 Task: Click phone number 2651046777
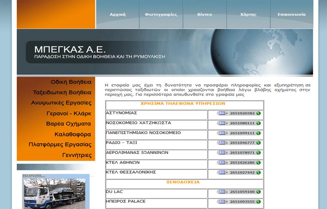(x=242, y=143)
